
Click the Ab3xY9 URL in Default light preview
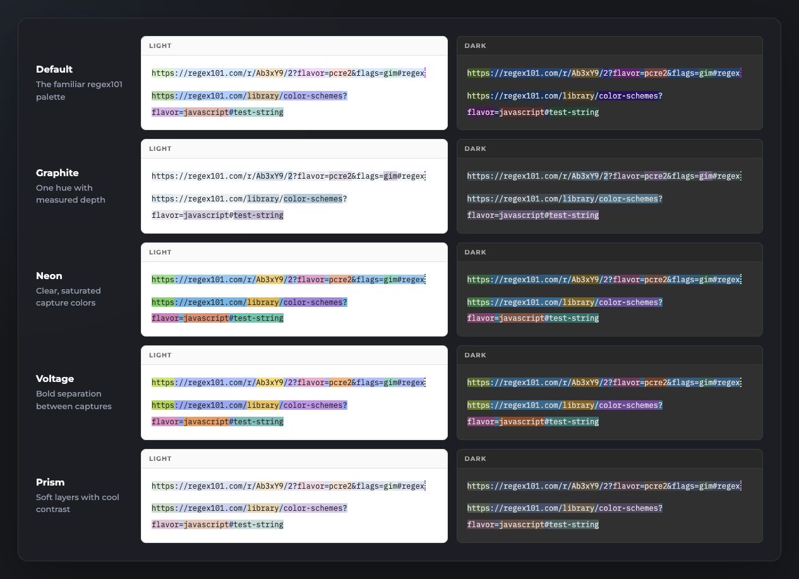click(x=288, y=73)
